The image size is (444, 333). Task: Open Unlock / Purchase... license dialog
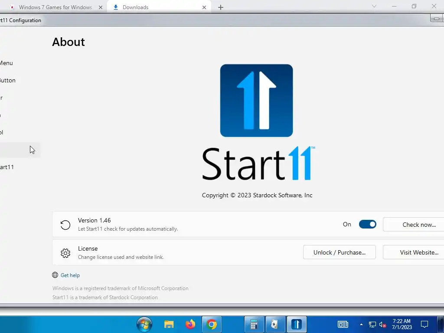coord(339,252)
